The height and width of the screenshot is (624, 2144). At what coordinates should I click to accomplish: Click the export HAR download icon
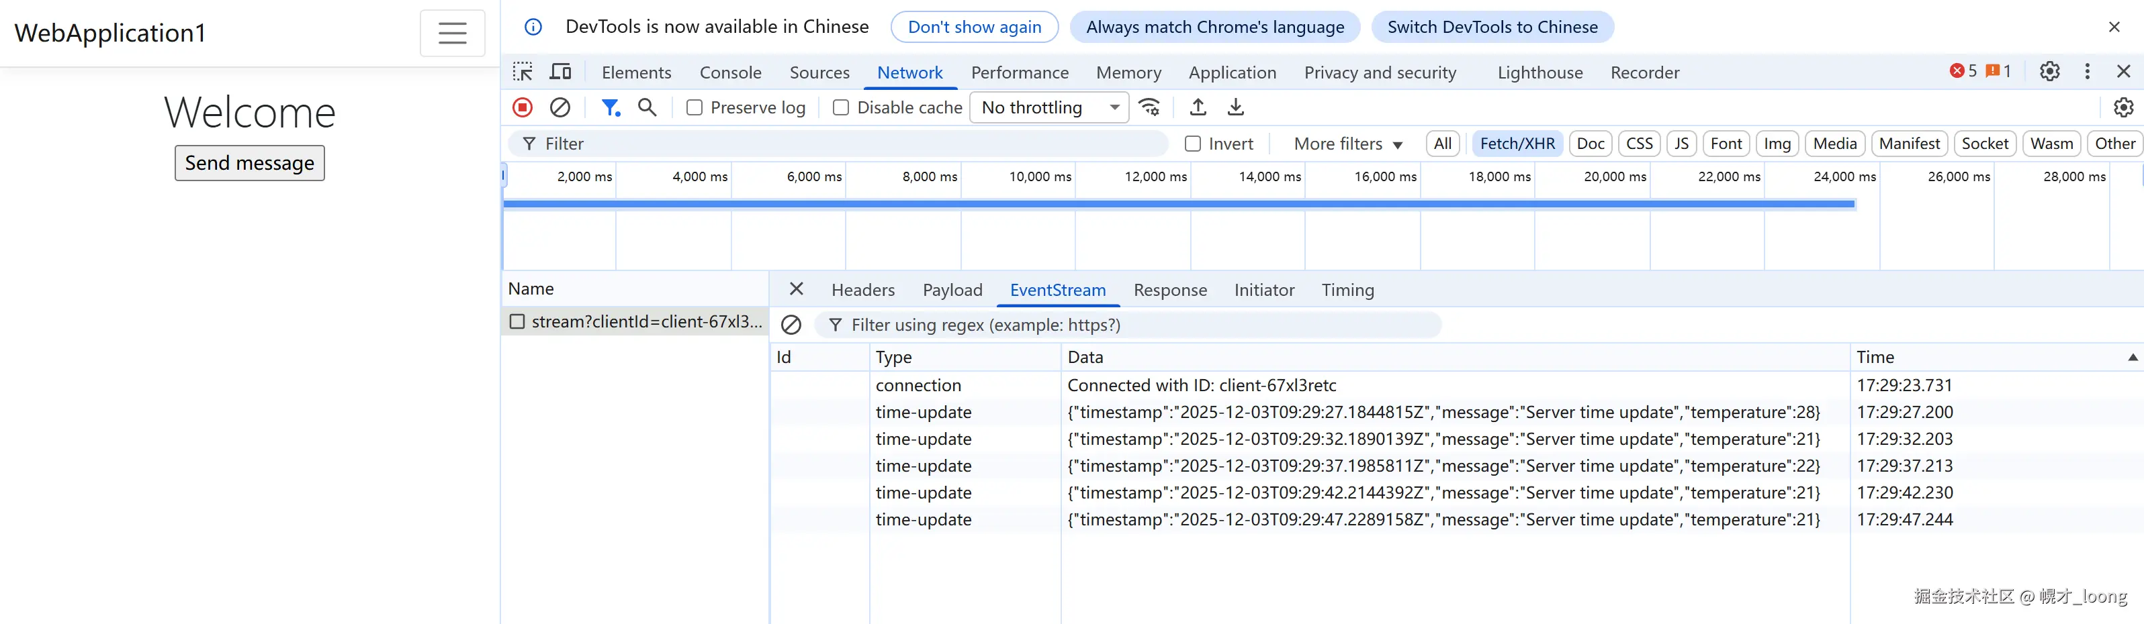click(x=1236, y=107)
